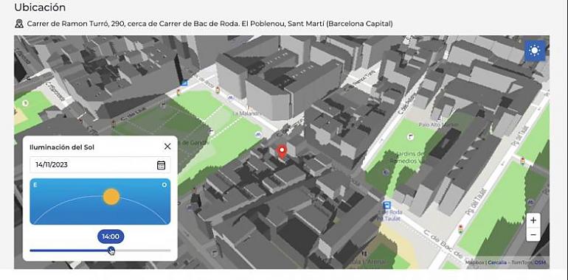The height and width of the screenshot is (280, 568).
Task: Click the "La Malandrina" map label
Action: click(246, 113)
